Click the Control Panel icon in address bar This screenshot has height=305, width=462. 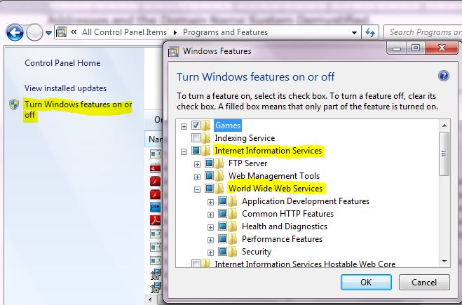coord(61,32)
